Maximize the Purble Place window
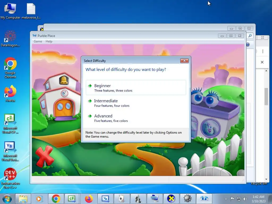Screen dimensions: 272x204 231,36
